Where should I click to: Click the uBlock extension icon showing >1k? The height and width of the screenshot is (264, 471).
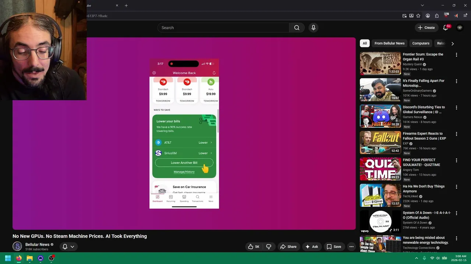(x=446, y=15)
